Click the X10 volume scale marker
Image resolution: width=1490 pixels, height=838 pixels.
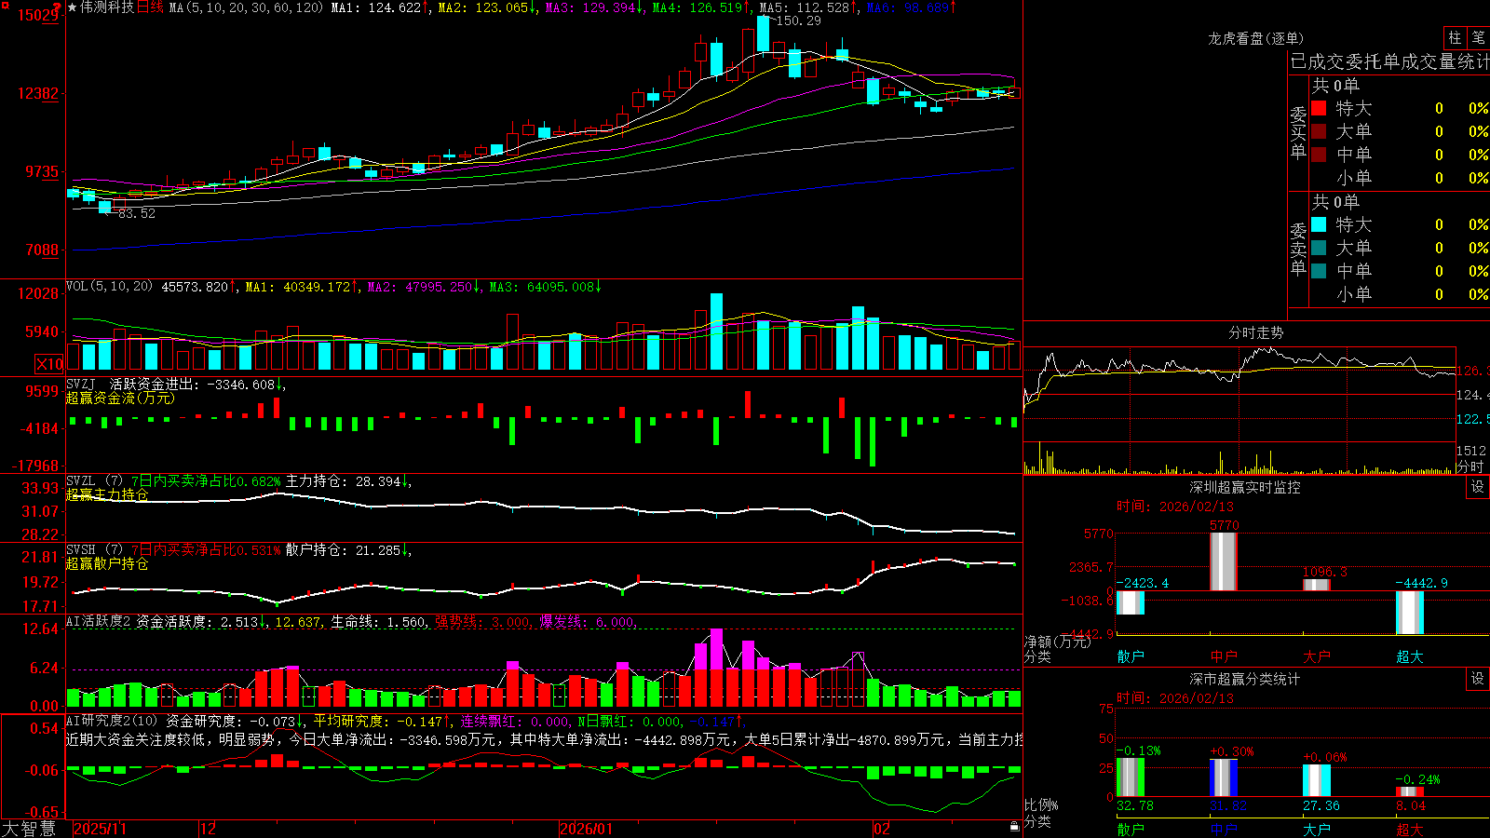(49, 364)
